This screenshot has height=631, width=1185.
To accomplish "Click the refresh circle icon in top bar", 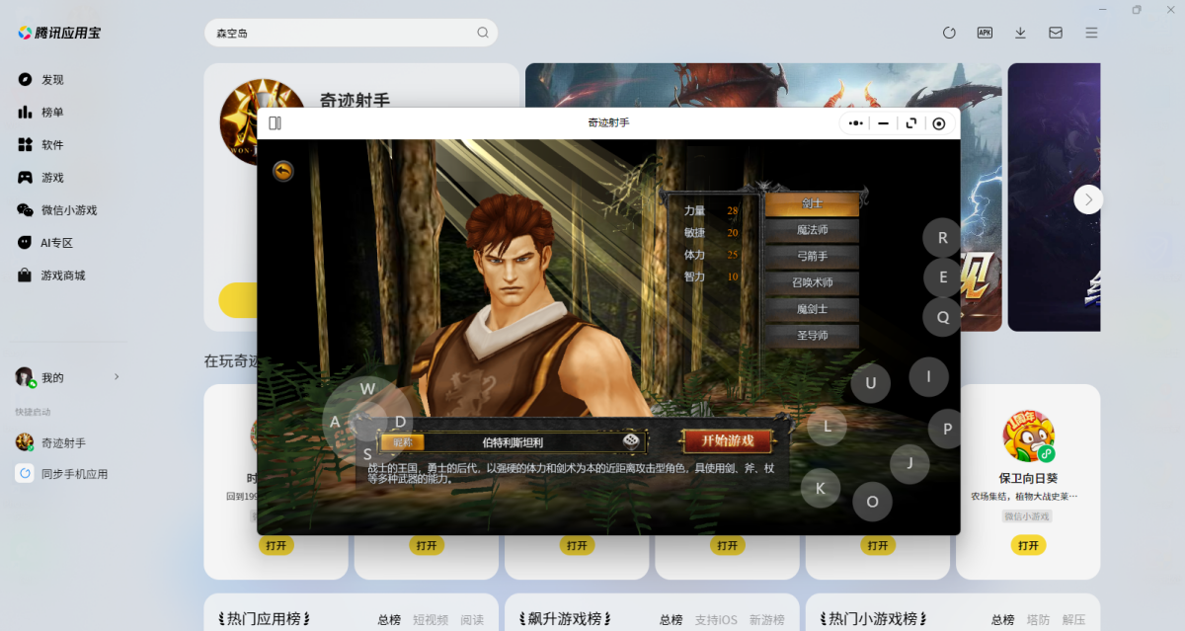I will point(949,33).
